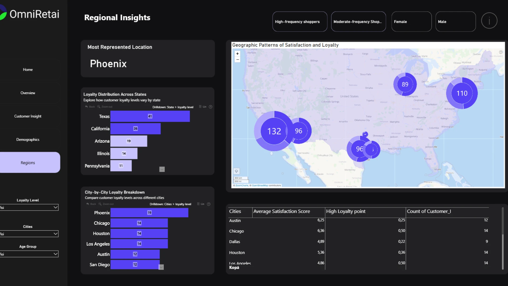Open the Loyalty Level dropdown

(x=29, y=207)
